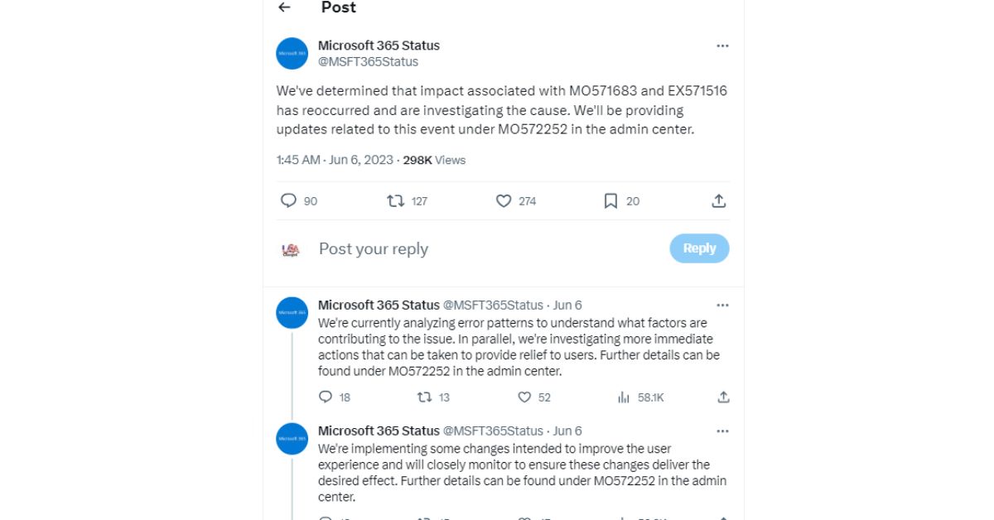Open the 298K Views count on the main post

(x=434, y=160)
